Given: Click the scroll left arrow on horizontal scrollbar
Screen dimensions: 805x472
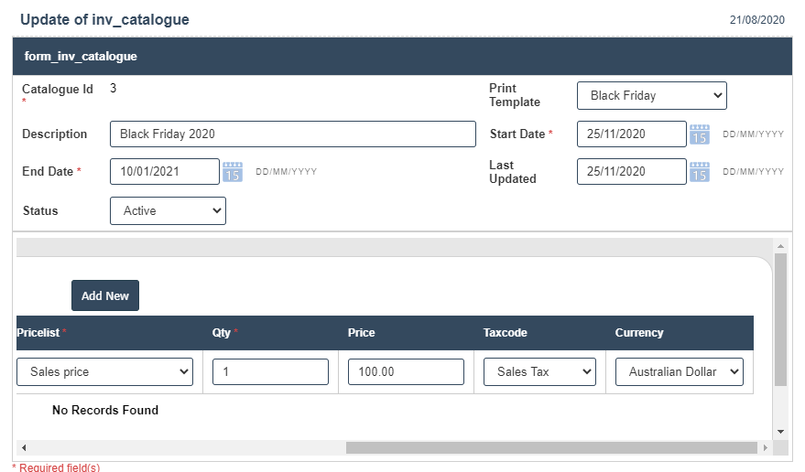Looking at the screenshot, I should click(22, 448).
